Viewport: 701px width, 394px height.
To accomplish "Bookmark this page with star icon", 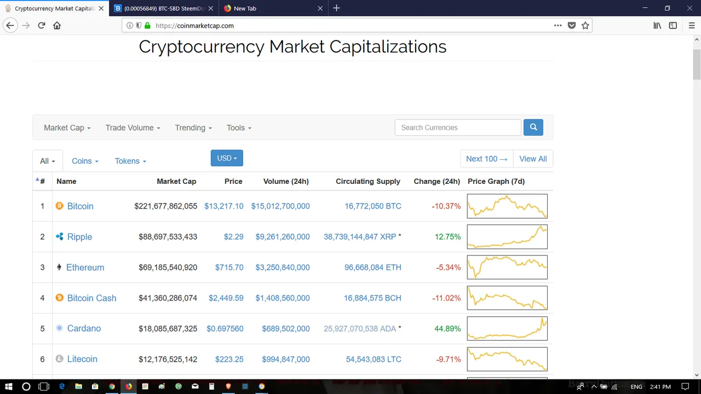I will (585, 25).
